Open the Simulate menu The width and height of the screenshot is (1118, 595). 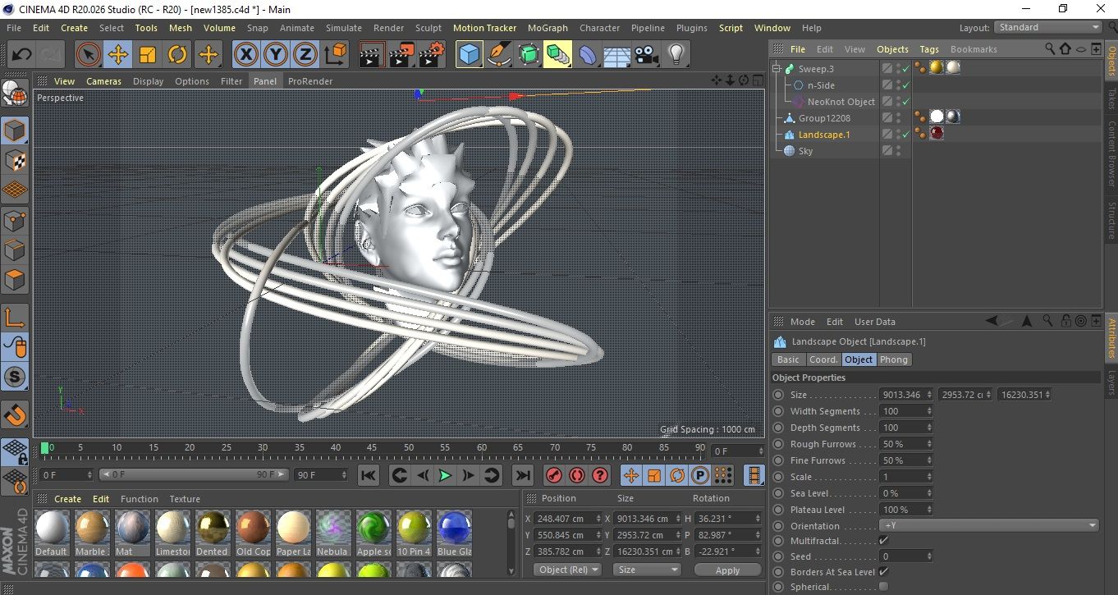tap(343, 28)
